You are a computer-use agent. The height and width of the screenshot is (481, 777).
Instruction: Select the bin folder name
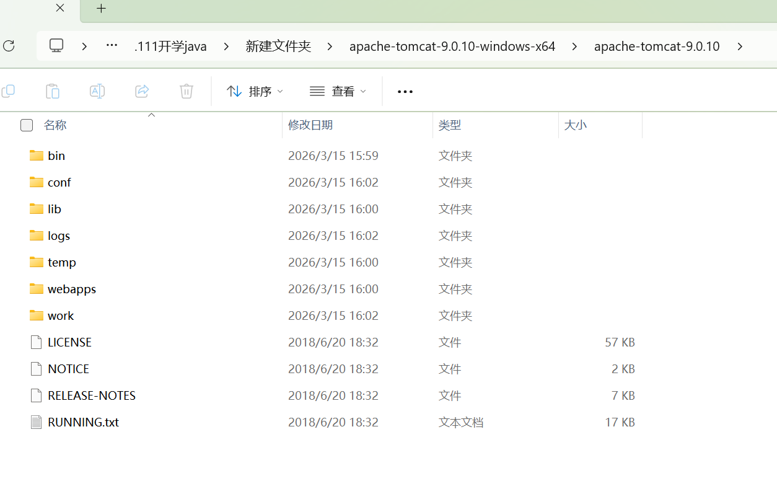coord(56,156)
